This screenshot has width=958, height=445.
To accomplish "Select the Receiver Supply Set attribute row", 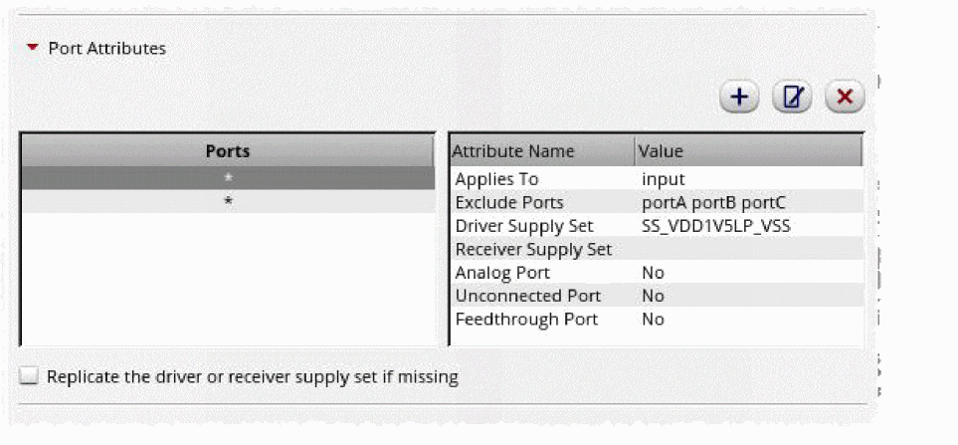I will (x=533, y=249).
